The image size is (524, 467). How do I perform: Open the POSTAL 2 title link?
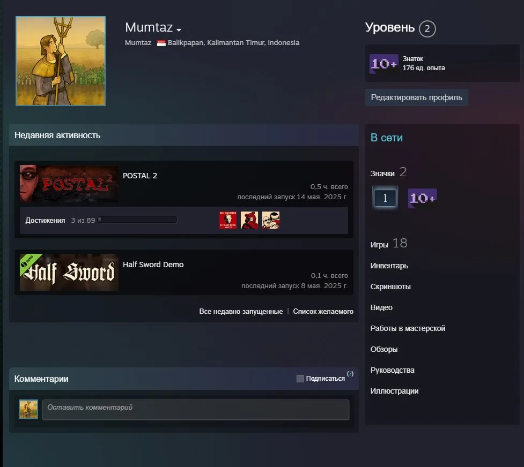(x=139, y=176)
